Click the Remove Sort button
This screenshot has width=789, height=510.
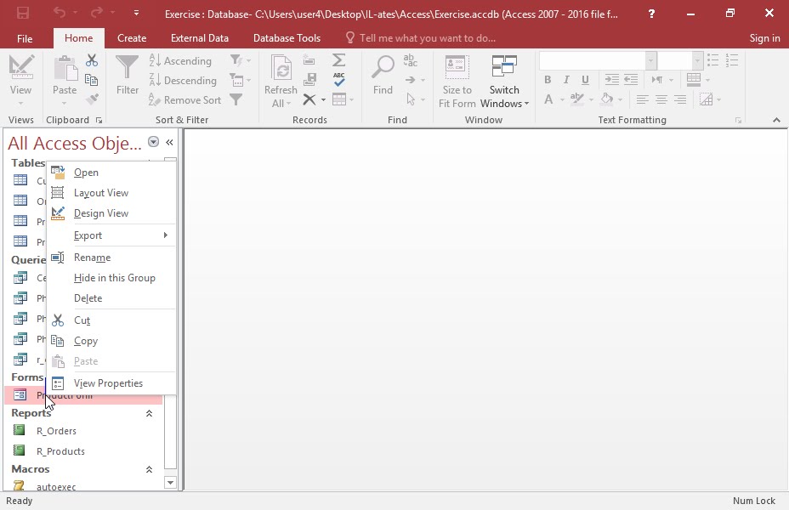click(x=184, y=100)
